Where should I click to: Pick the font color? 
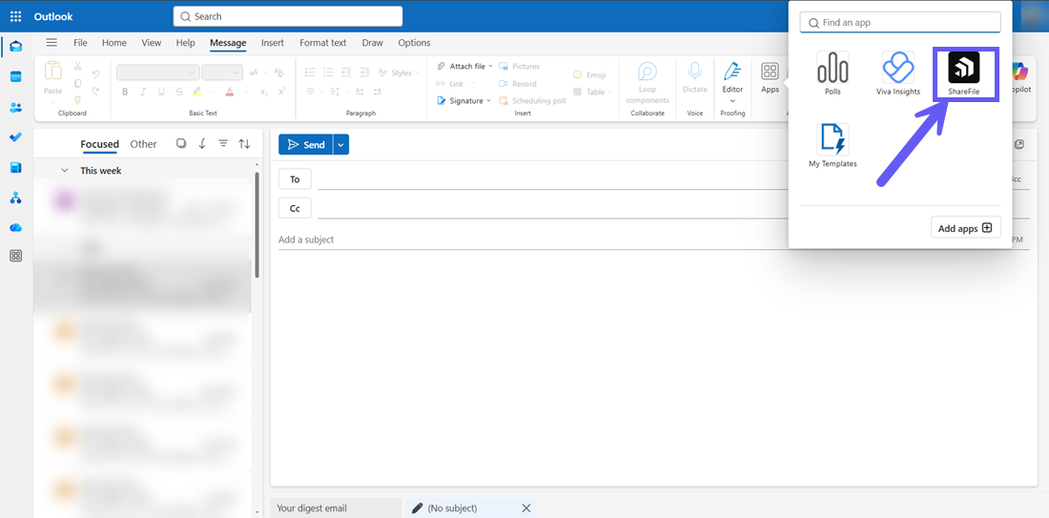tap(229, 92)
